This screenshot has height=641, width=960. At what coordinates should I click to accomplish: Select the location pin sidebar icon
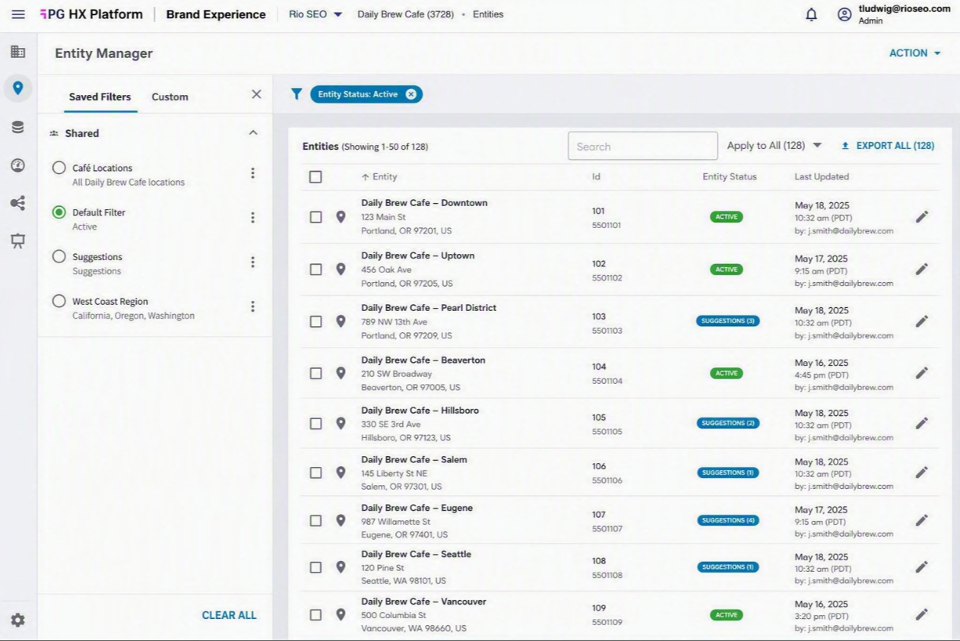coord(17,88)
